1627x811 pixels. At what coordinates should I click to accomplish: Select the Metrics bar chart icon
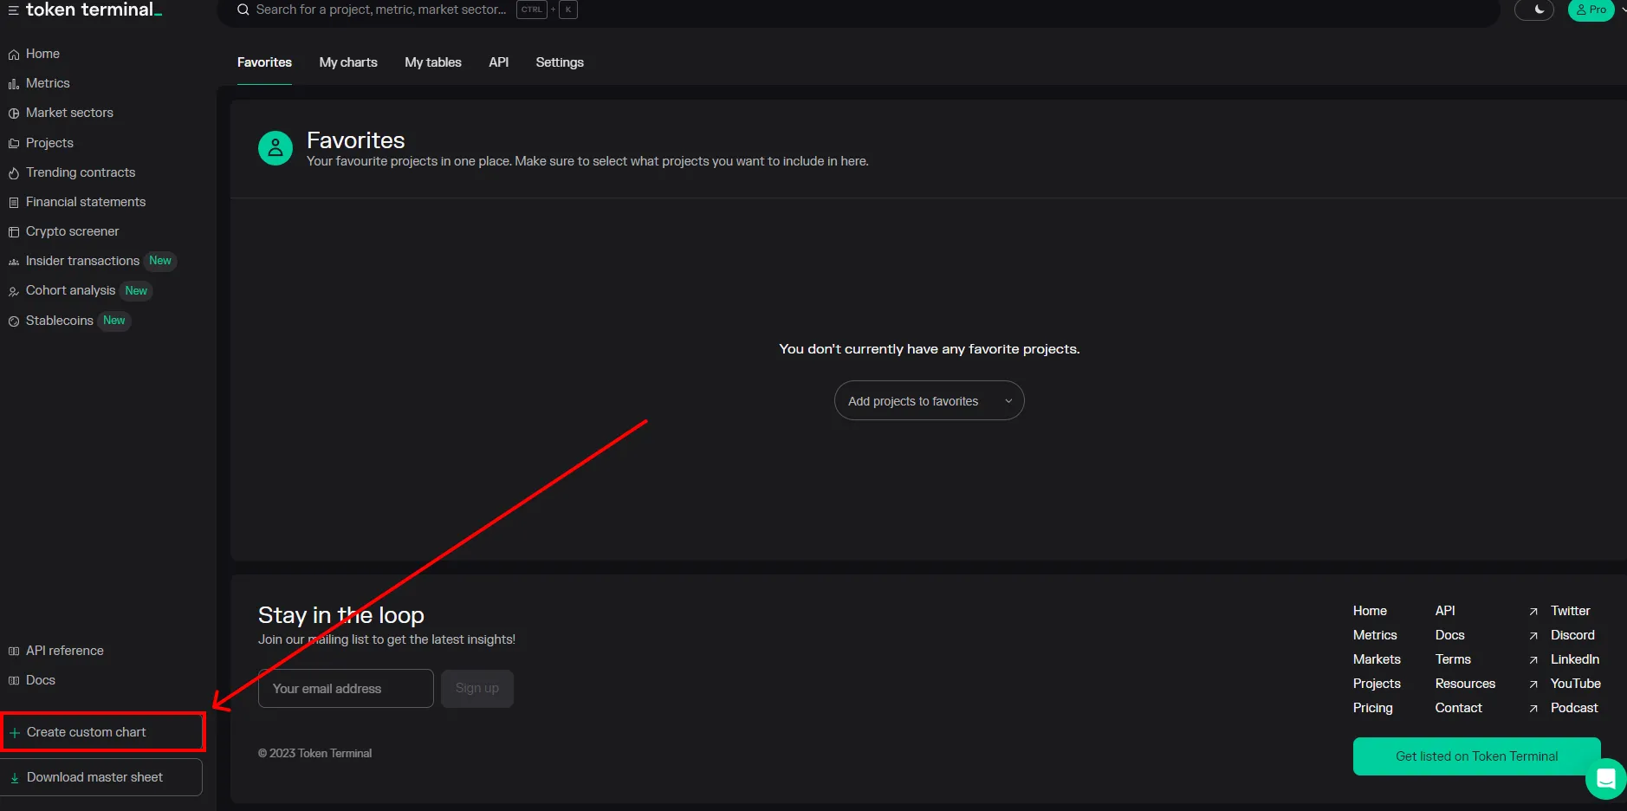click(14, 84)
